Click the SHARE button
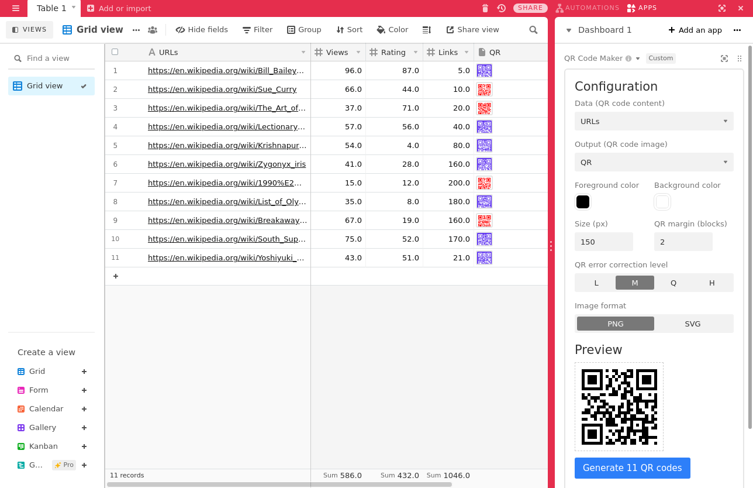Image resolution: width=753 pixels, height=488 pixels. 530,8
